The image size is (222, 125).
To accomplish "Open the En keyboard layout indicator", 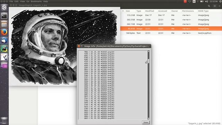I will point(194,1).
